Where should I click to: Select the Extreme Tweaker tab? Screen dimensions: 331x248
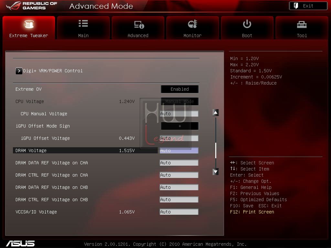[x=29, y=28]
